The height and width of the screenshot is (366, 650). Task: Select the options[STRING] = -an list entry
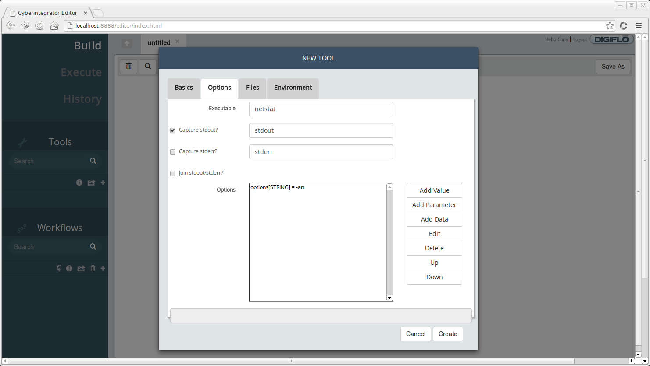click(277, 187)
